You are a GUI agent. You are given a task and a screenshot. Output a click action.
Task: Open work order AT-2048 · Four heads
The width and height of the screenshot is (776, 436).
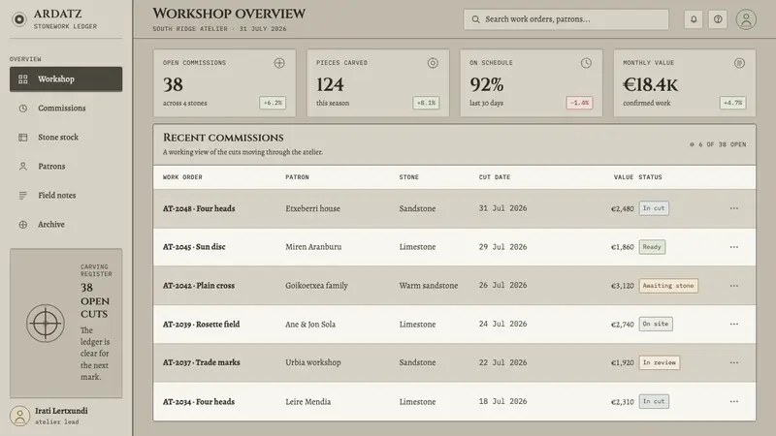[x=199, y=208]
